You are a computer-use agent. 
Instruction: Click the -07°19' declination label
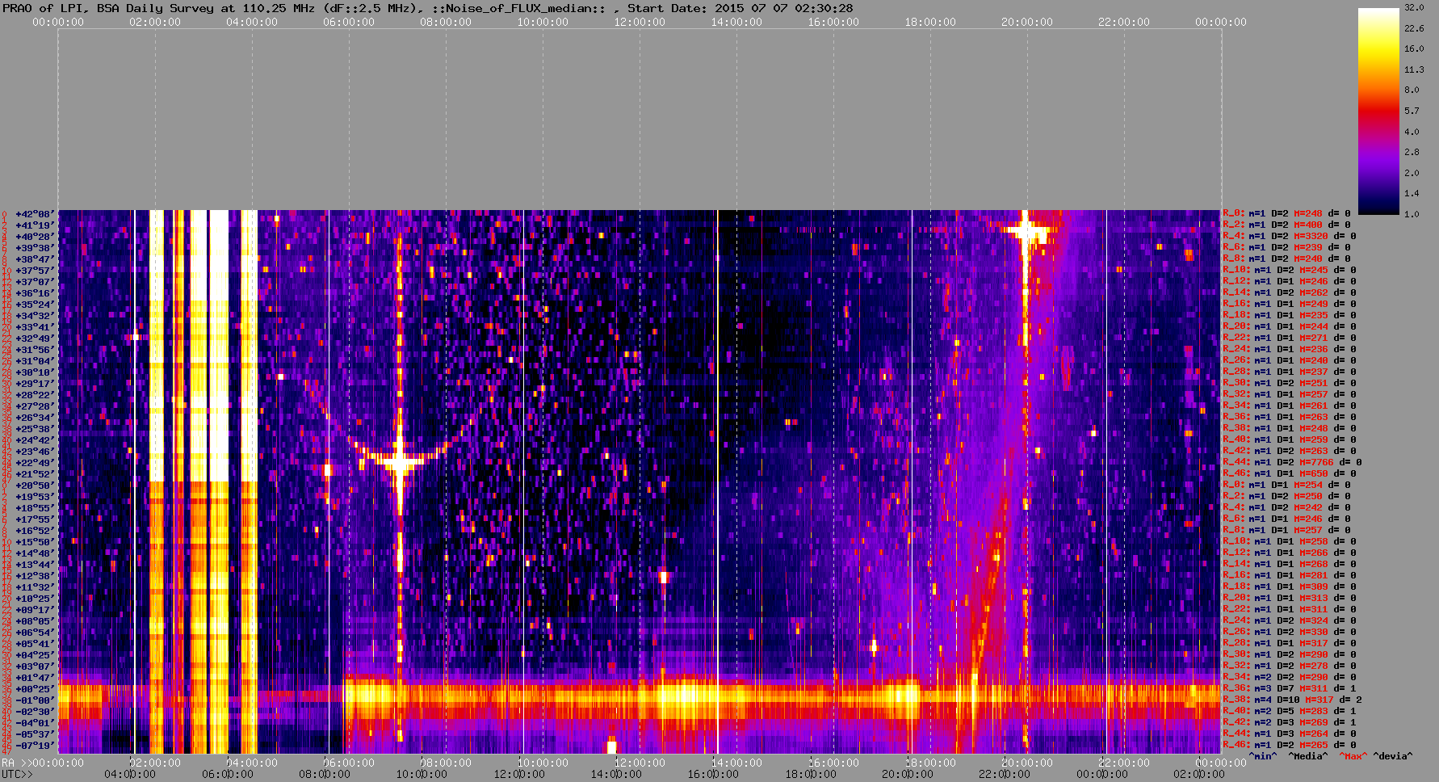click(x=35, y=746)
